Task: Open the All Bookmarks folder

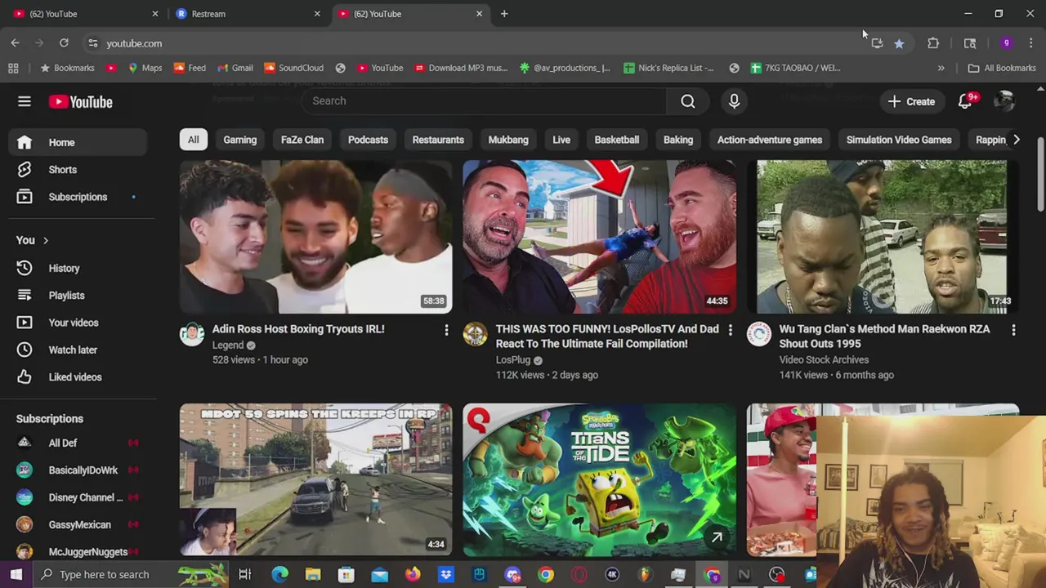Action: [1002, 68]
